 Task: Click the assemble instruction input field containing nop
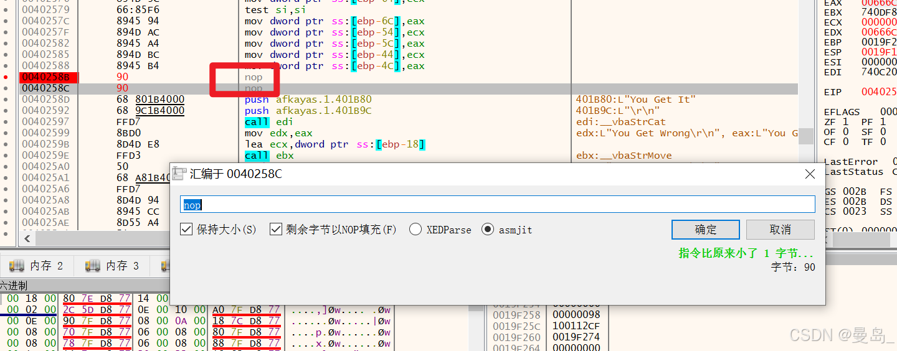click(x=498, y=205)
